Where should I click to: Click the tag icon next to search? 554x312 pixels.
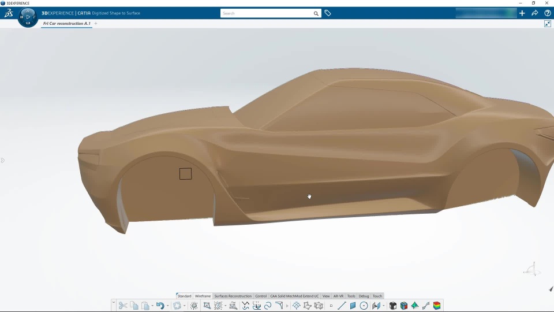(x=328, y=13)
